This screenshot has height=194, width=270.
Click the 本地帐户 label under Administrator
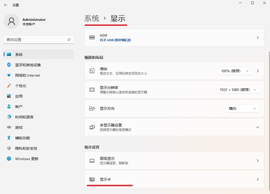click(29, 24)
